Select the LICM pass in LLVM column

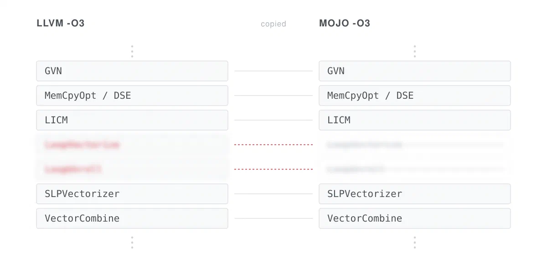pos(132,120)
